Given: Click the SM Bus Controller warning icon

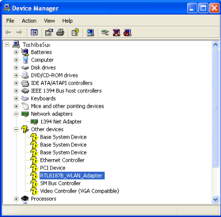Looking at the screenshot, I should (34, 183).
